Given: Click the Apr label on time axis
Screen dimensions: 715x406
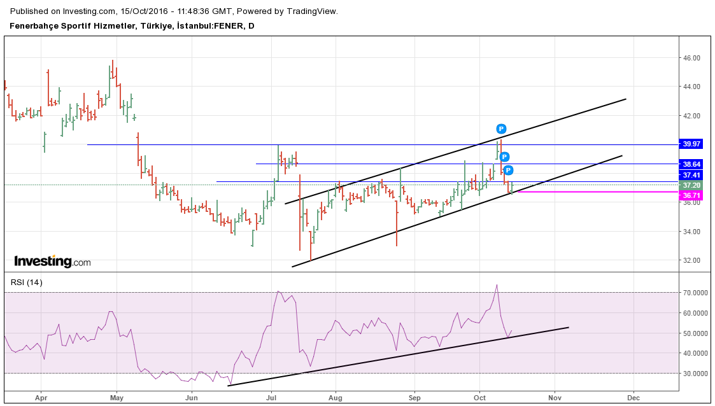Looking at the screenshot, I should pyautogui.click(x=41, y=397).
